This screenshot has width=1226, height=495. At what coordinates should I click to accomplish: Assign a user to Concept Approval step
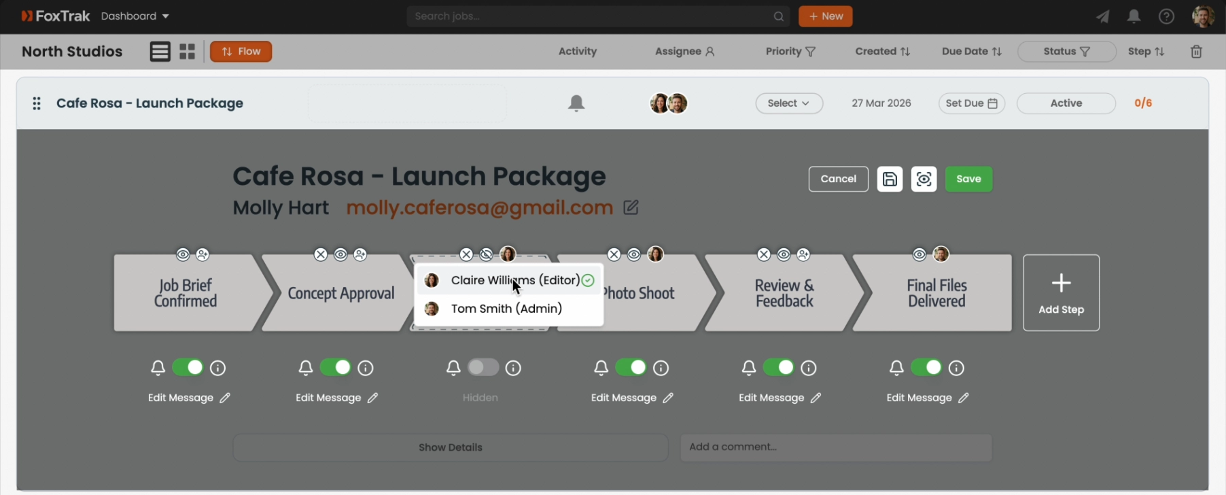tap(360, 254)
